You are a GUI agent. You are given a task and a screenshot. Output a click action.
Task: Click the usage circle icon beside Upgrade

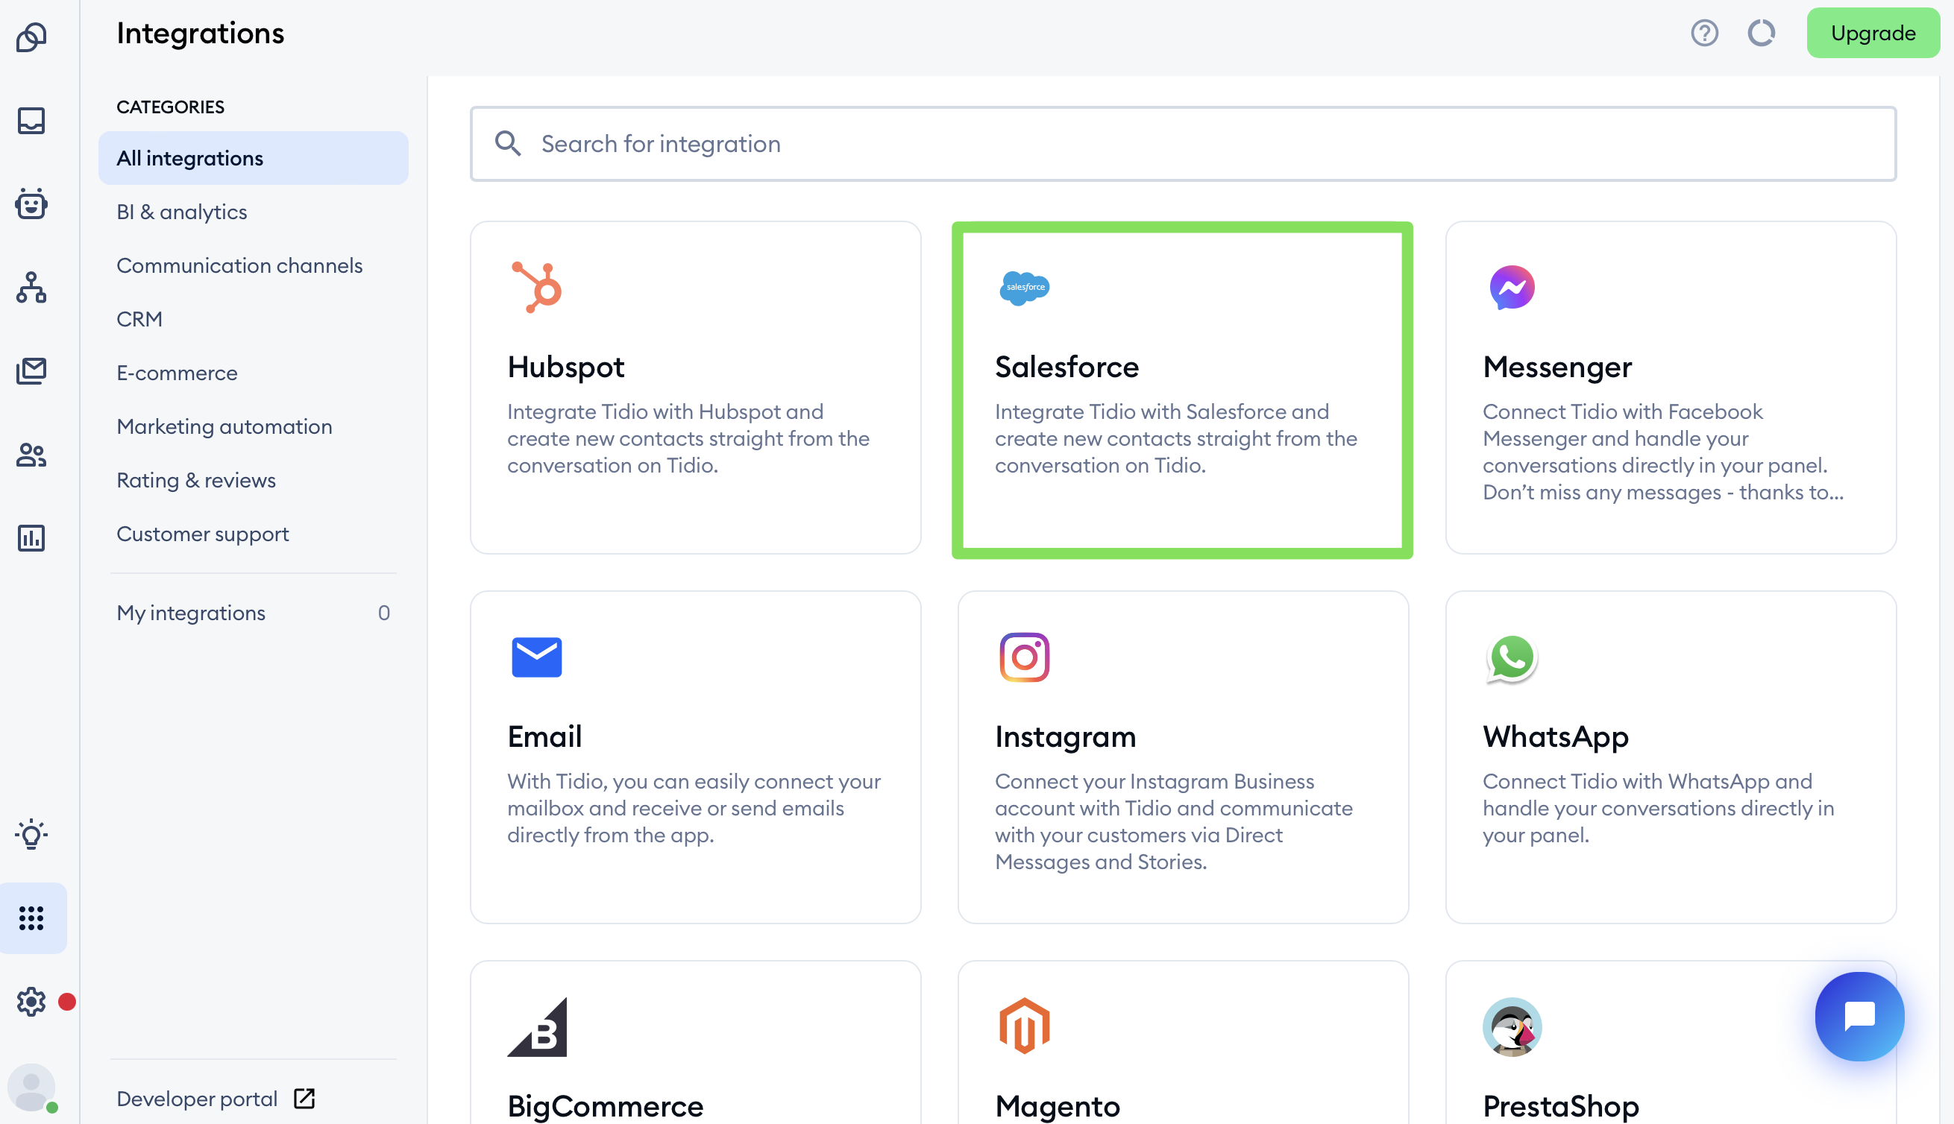pos(1761,34)
